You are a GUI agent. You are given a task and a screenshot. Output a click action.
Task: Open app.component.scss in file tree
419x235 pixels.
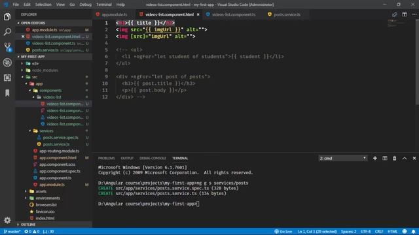(x=58, y=164)
